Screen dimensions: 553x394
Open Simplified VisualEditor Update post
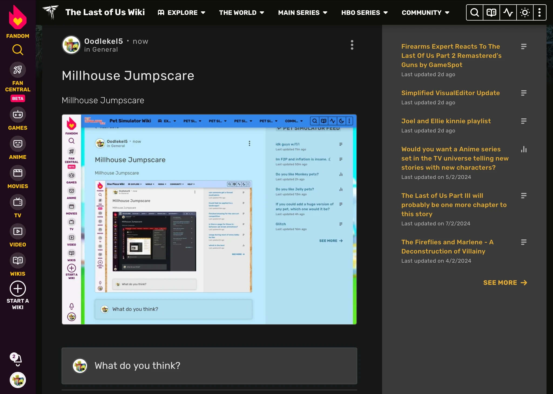450,93
